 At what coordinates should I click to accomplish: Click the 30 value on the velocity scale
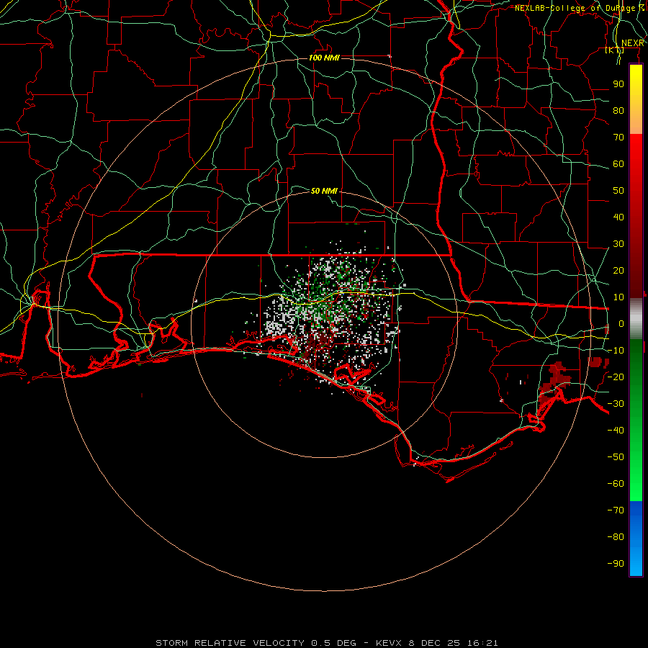618,244
